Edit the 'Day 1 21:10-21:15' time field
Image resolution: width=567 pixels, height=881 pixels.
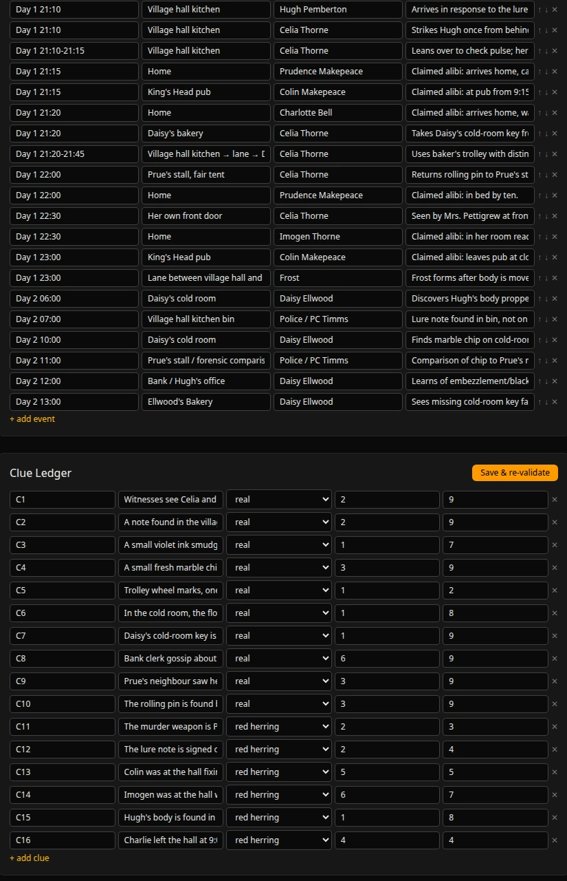click(x=74, y=51)
